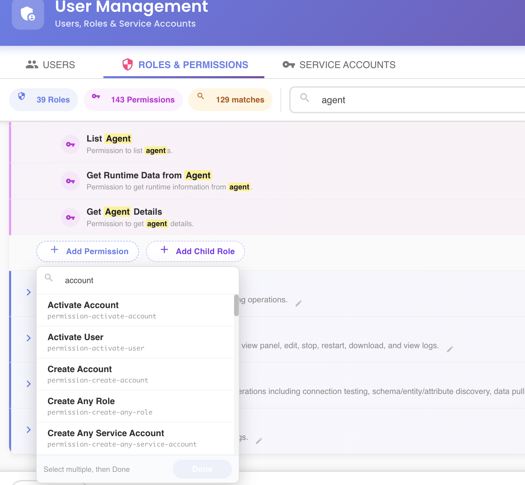Click the 39 Roles chip
This screenshot has height=485, width=525.
(x=44, y=100)
